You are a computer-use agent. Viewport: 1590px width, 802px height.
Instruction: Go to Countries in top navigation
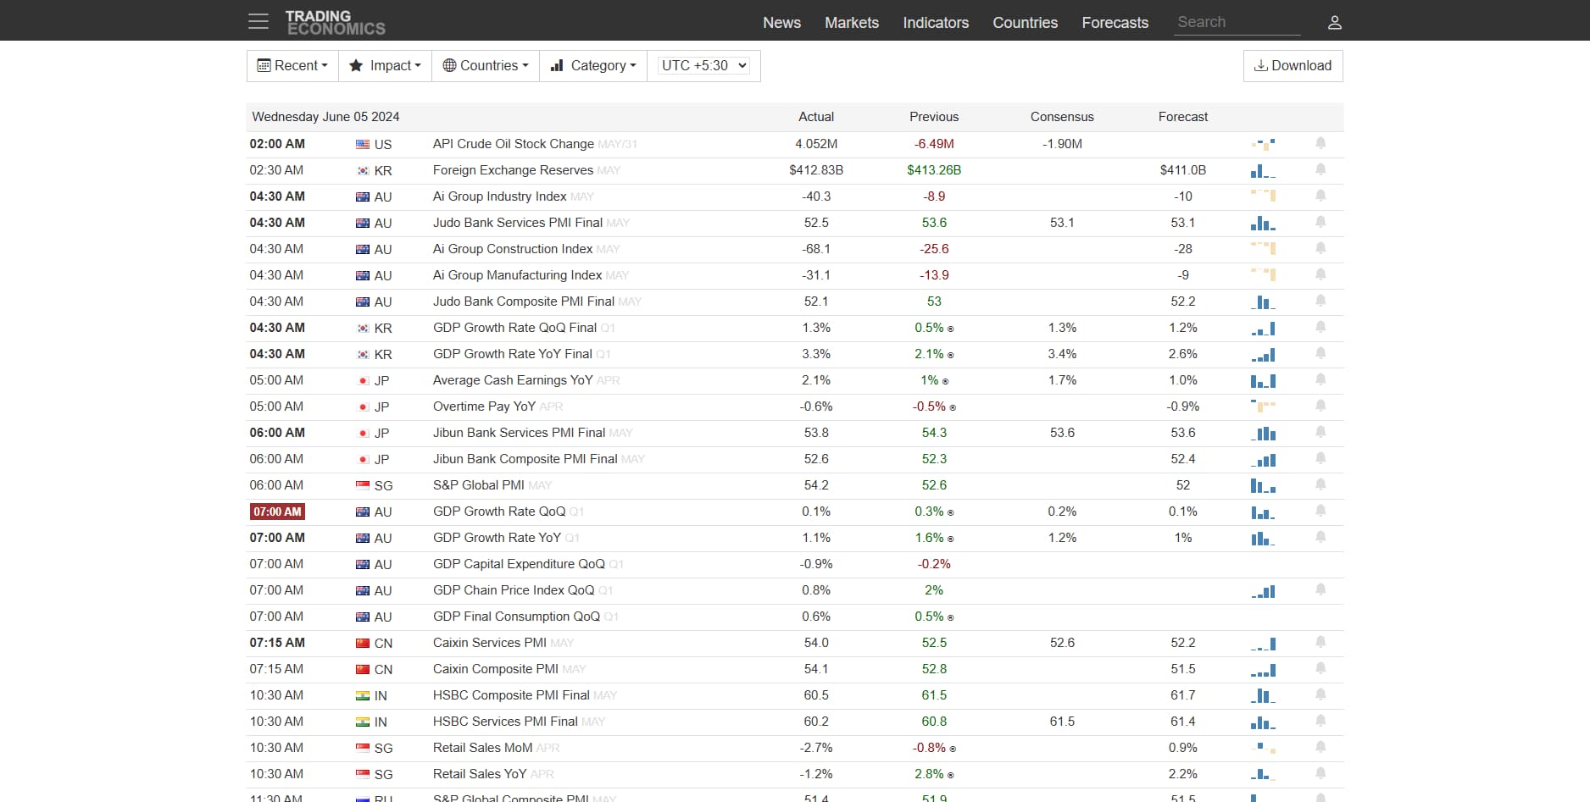(x=1025, y=23)
